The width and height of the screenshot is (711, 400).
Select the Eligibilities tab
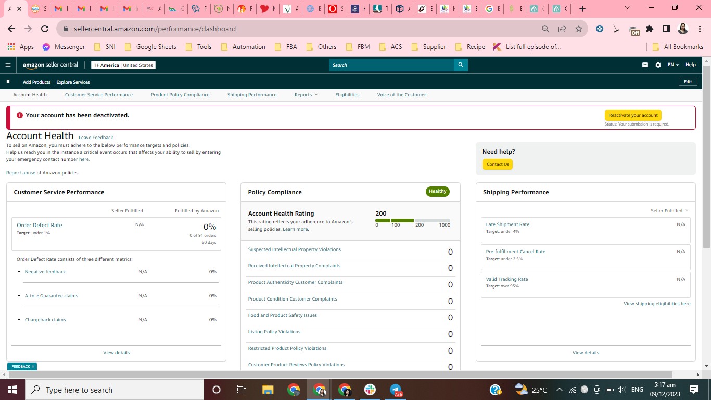pos(347,95)
